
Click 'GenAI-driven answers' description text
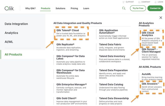(x=152, y=89)
